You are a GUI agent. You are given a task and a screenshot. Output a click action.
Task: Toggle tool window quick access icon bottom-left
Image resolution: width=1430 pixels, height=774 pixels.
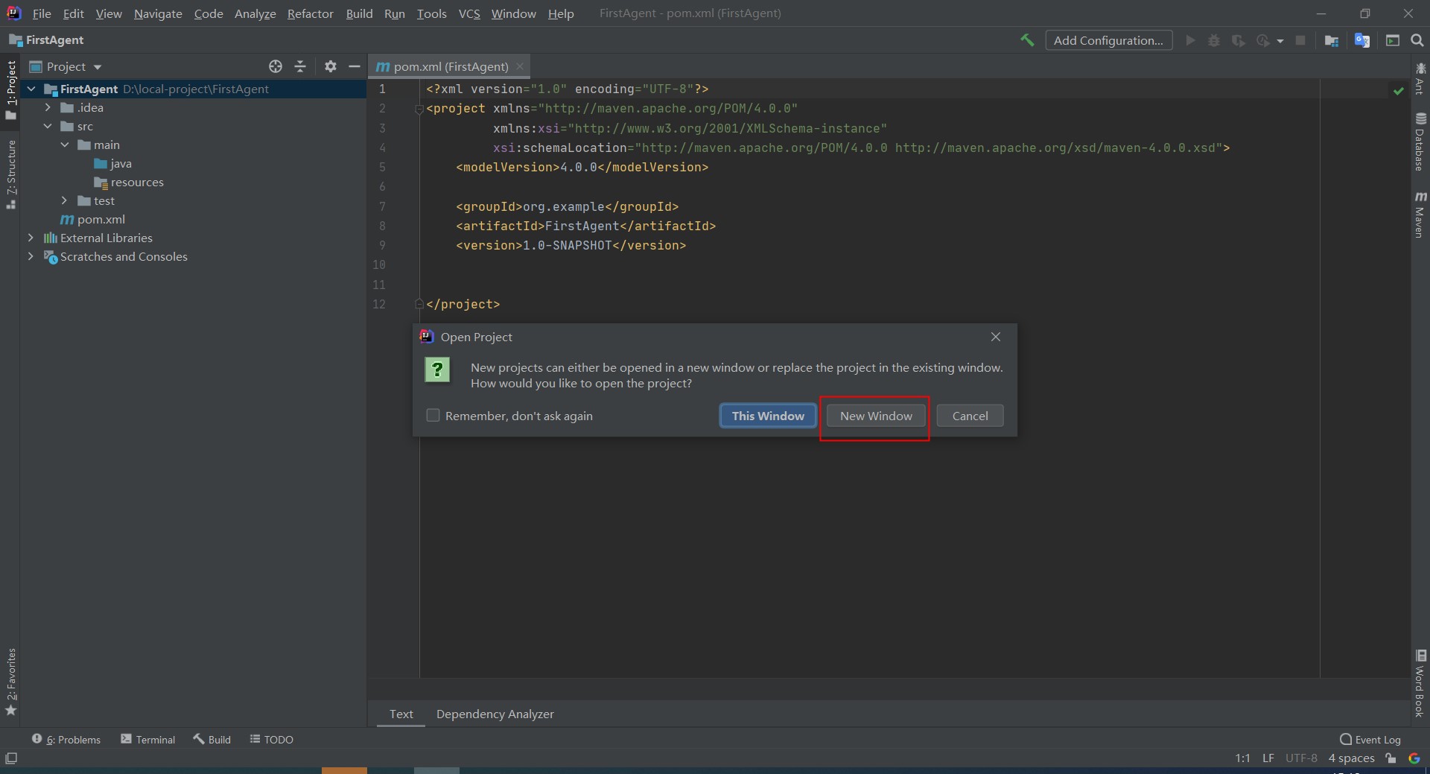(11, 758)
